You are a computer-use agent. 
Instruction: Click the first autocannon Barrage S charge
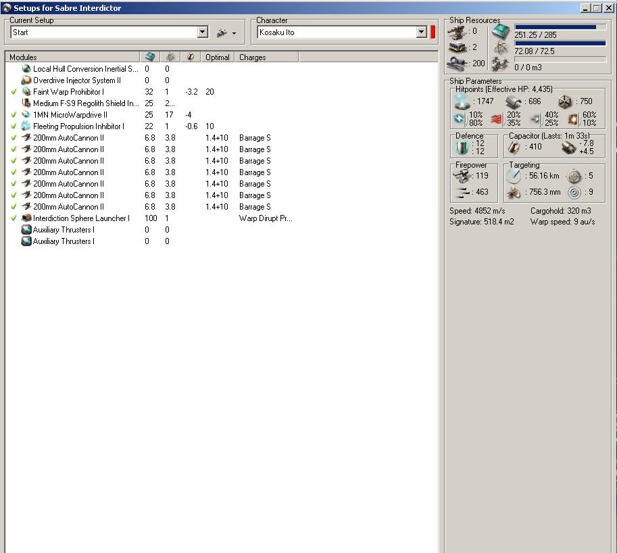tap(255, 138)
